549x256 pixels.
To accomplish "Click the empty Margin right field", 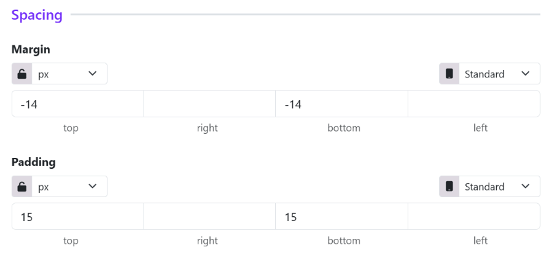I will [210, 104].
